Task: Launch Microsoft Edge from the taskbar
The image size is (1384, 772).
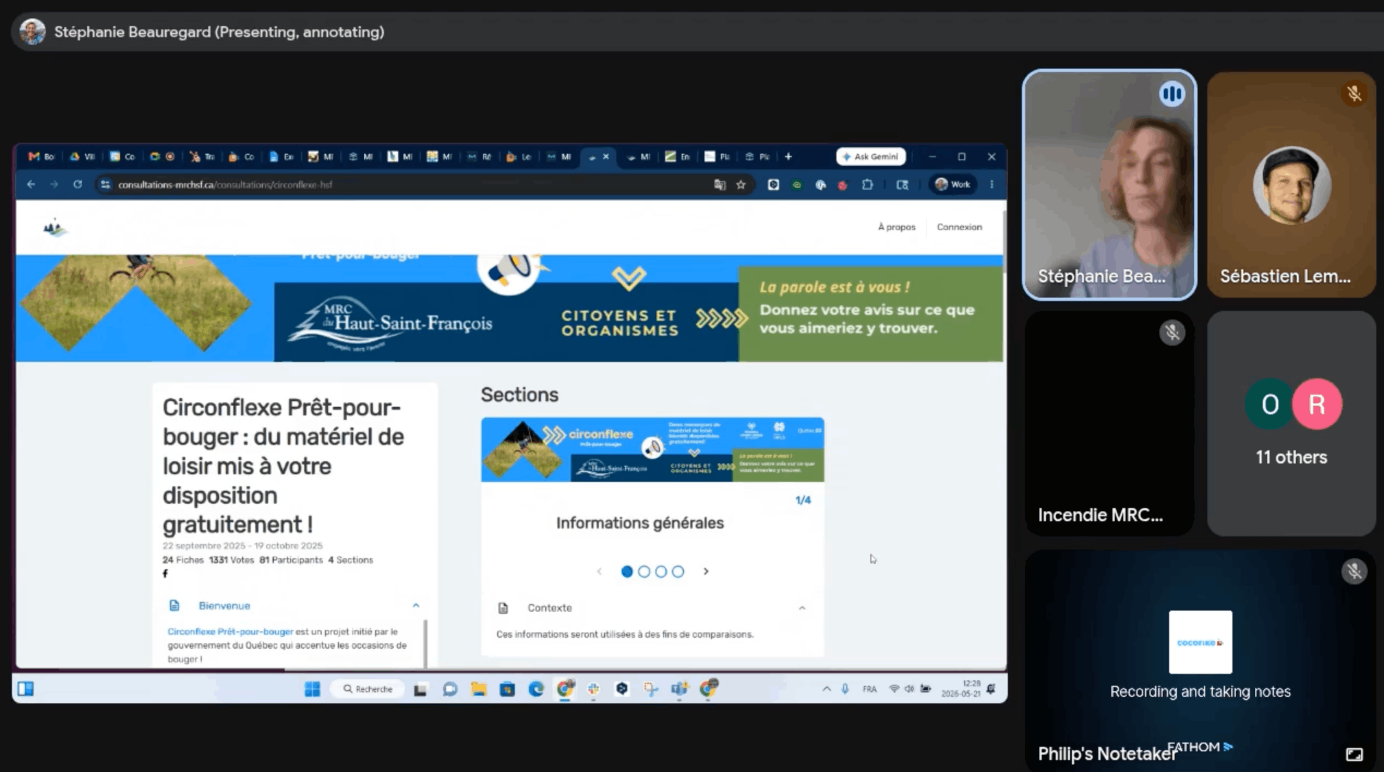Action: [536, 689]
